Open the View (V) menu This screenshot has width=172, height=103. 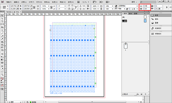pos(55,2)
